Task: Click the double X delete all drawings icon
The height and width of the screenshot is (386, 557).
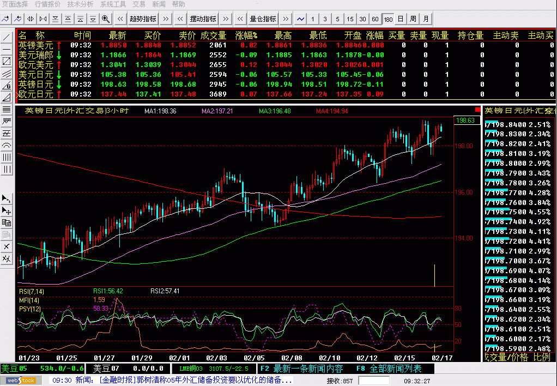Action: click(x=7, y=259)
